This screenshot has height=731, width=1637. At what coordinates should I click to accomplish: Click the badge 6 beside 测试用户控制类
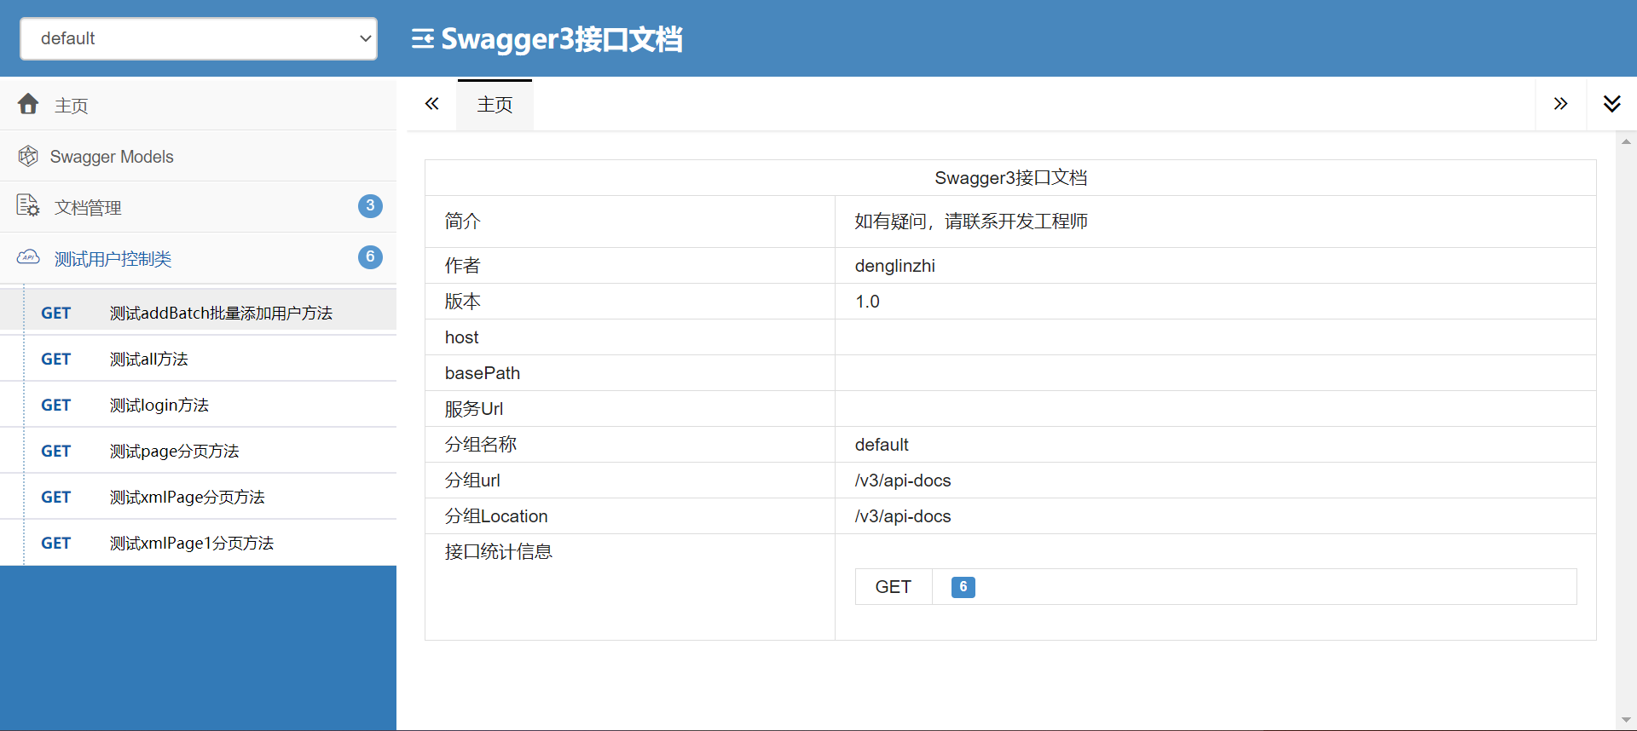(x=370, y=257)
